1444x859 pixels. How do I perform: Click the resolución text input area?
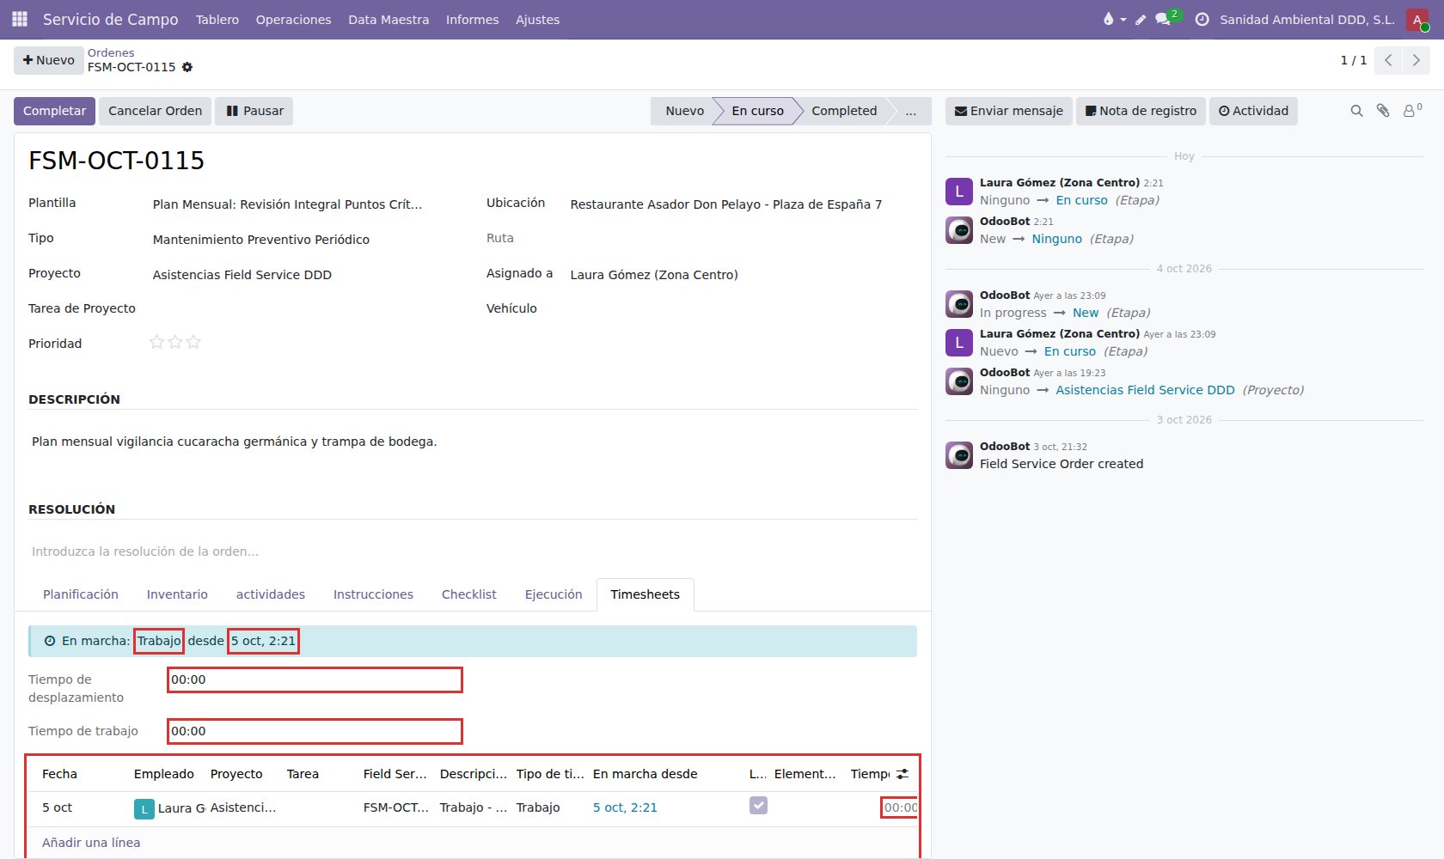pos(473,551)
